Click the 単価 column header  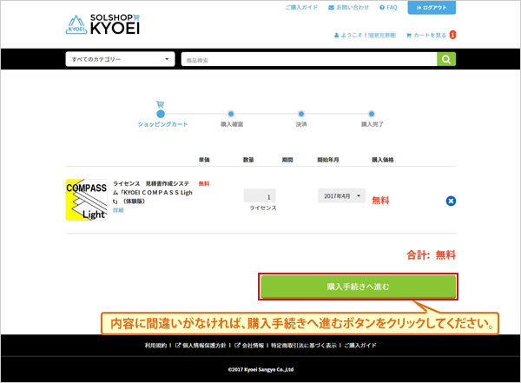(204, 160)
